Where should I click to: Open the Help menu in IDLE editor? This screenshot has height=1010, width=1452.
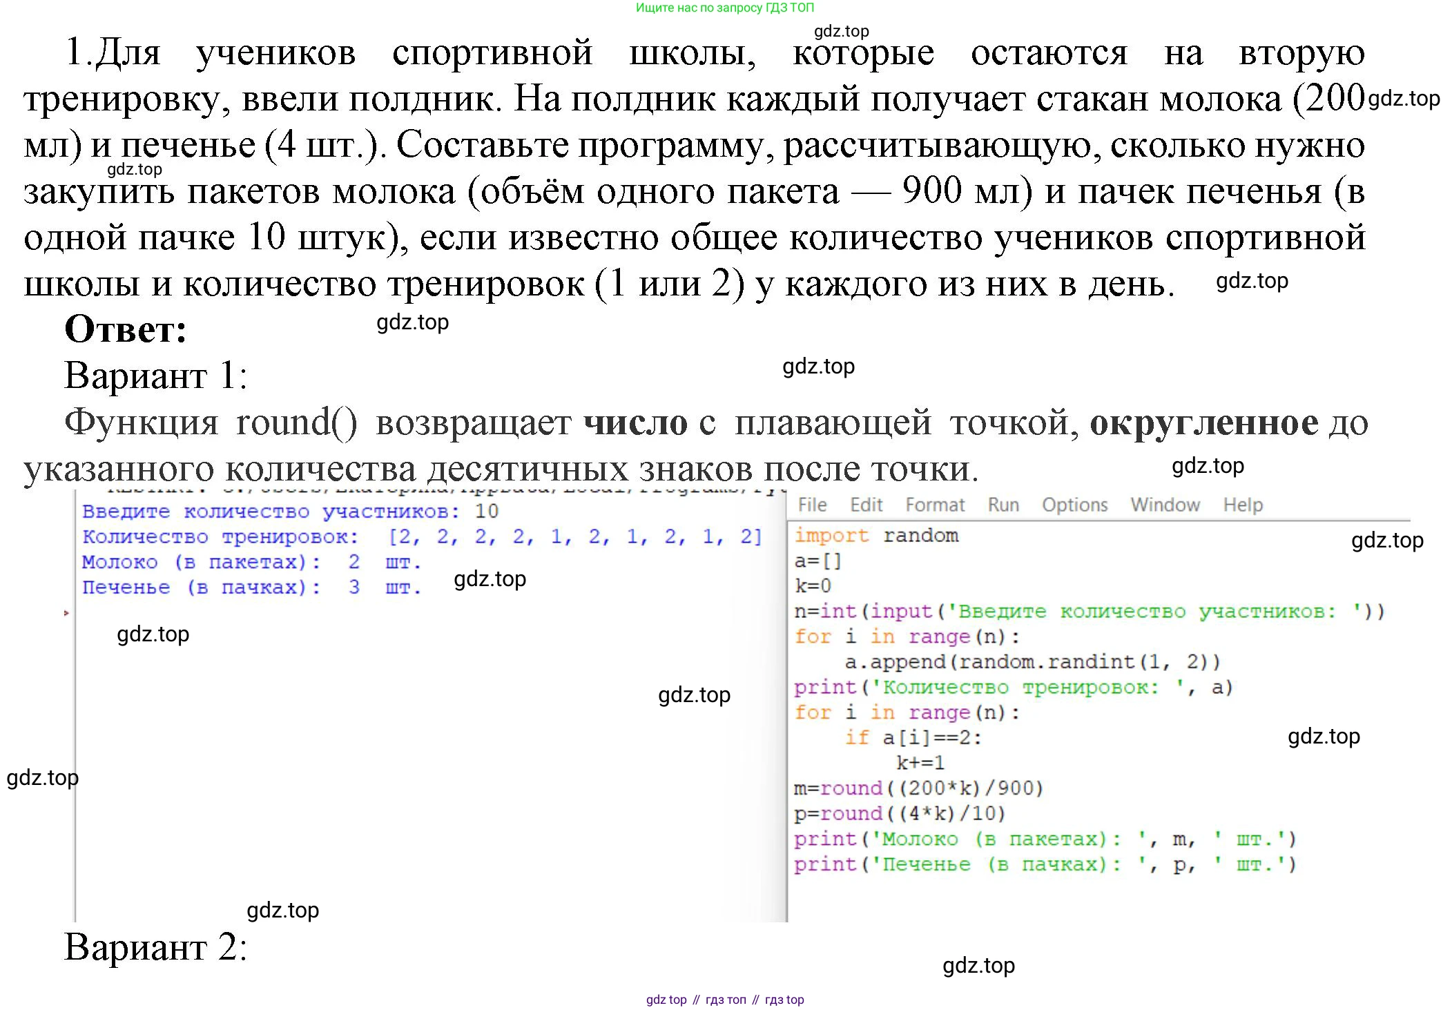point(1243,505)
